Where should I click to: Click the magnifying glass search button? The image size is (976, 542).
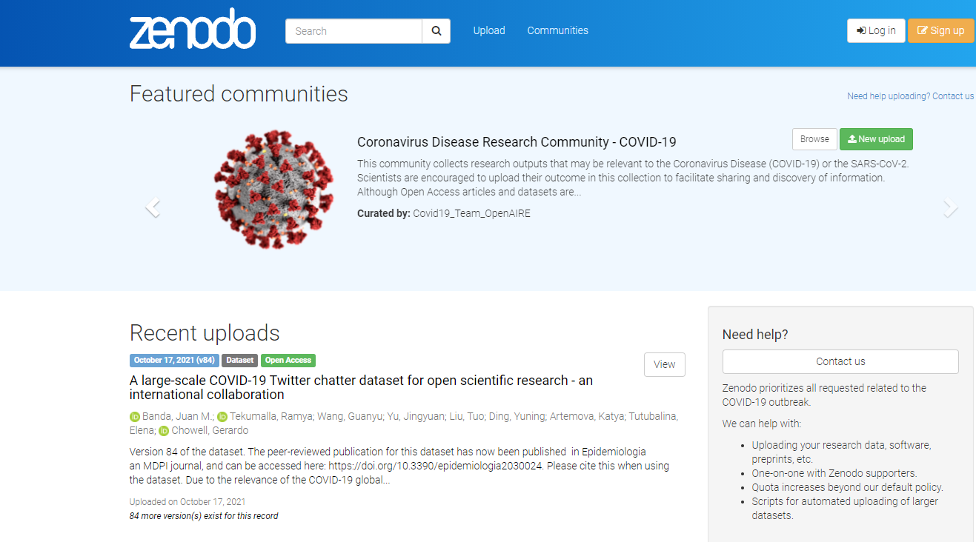point(436,31)
